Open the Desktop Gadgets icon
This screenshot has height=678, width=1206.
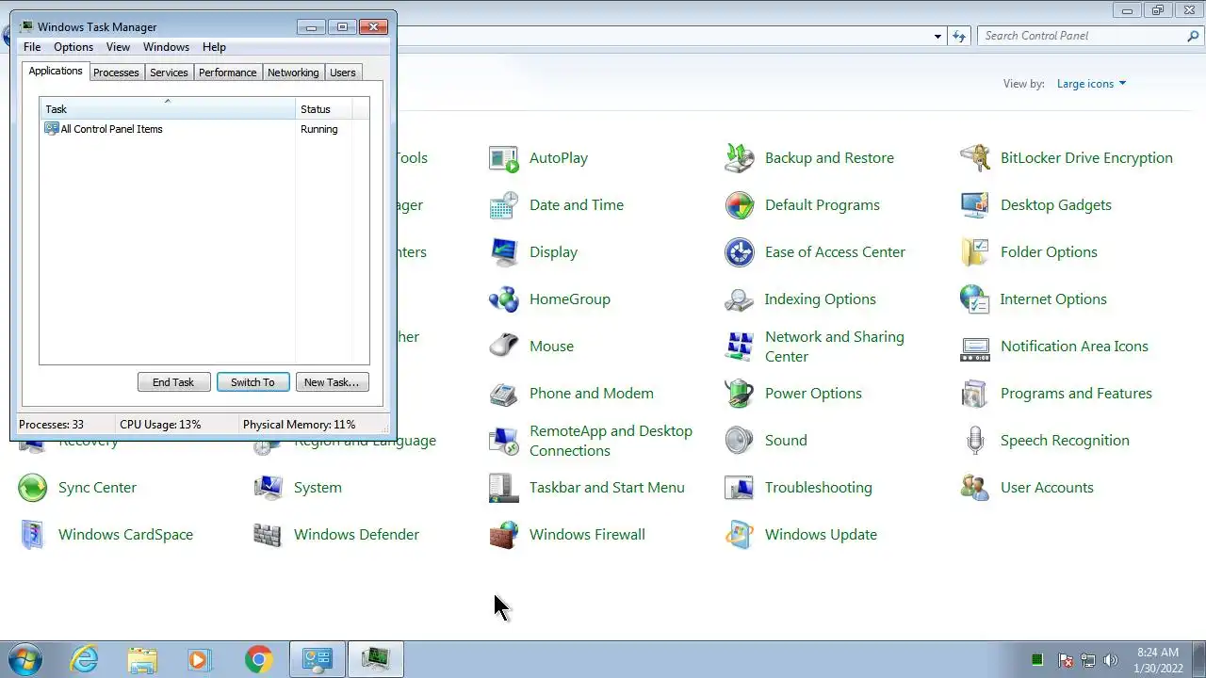pos(974,205)
